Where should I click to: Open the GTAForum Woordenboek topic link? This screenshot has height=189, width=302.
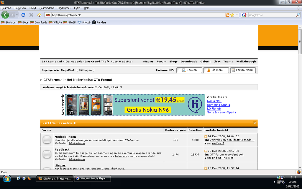coord(226,154)
